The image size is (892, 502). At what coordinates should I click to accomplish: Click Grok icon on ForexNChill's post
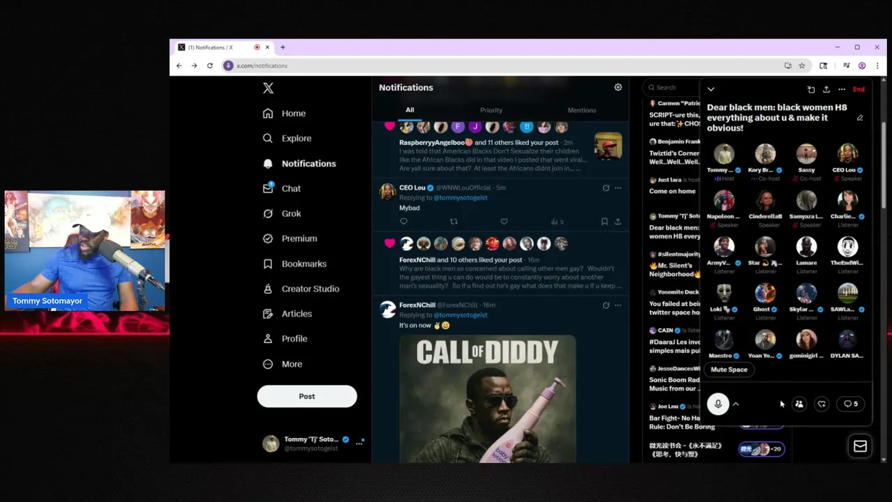606,305
